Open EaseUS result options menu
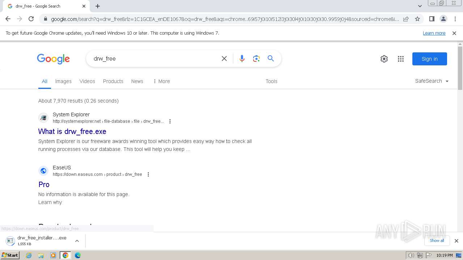Image resolution: width=463 pixels, height=260 pixels. pos(148,174)
